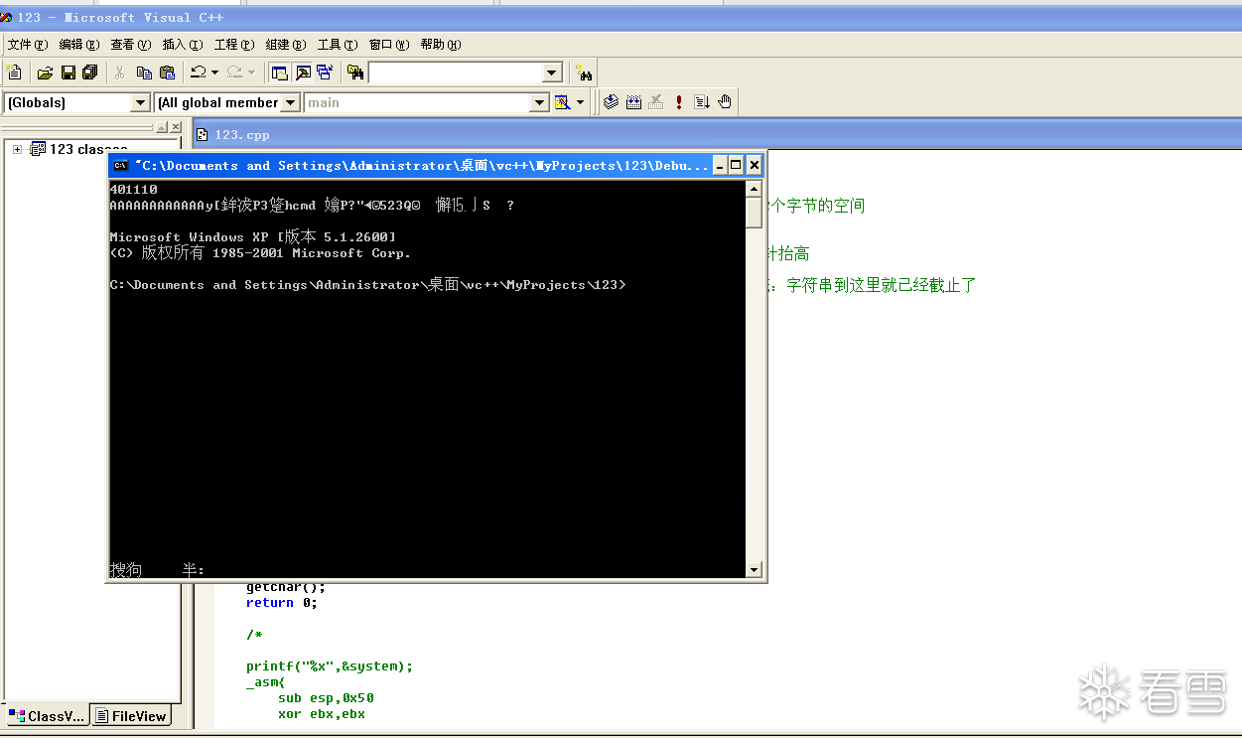
Task: Click the Cut scissors icon
Action: coord(119,73)
